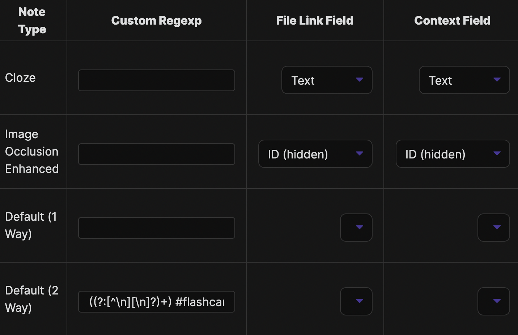Open Default (1 Way) File Link Field dropdown
Viewport: 518px width, 335px height.
point(356,228)
